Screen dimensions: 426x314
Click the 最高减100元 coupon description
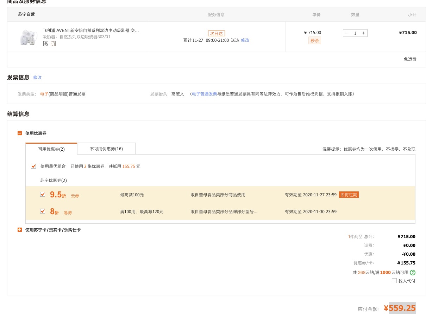132,195
